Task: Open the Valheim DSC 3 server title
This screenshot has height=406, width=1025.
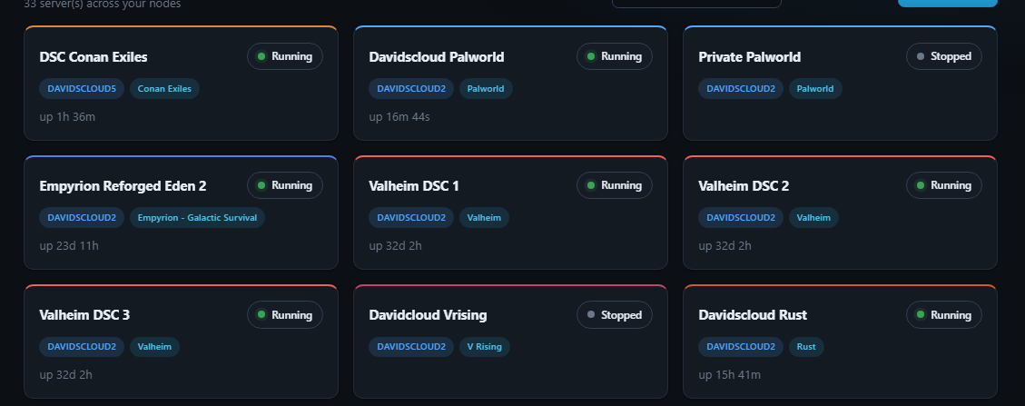Action: click(x=84, y=315)
